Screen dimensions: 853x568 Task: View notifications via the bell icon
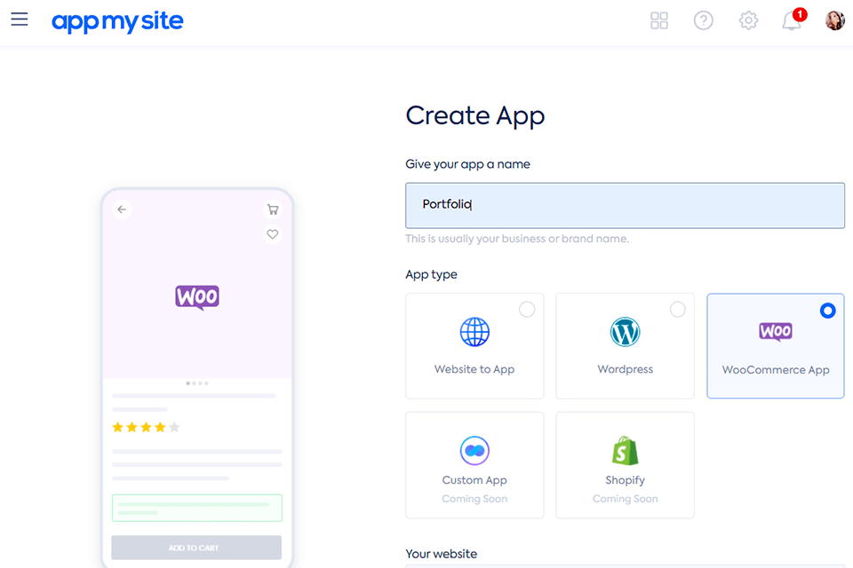[x=791, y=21]
